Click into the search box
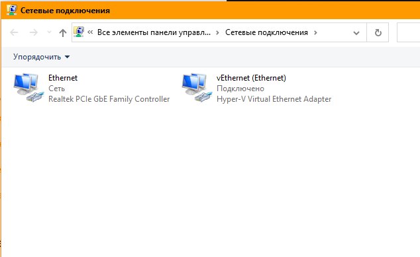The image size is (420, 257). [x=409, y=32]
